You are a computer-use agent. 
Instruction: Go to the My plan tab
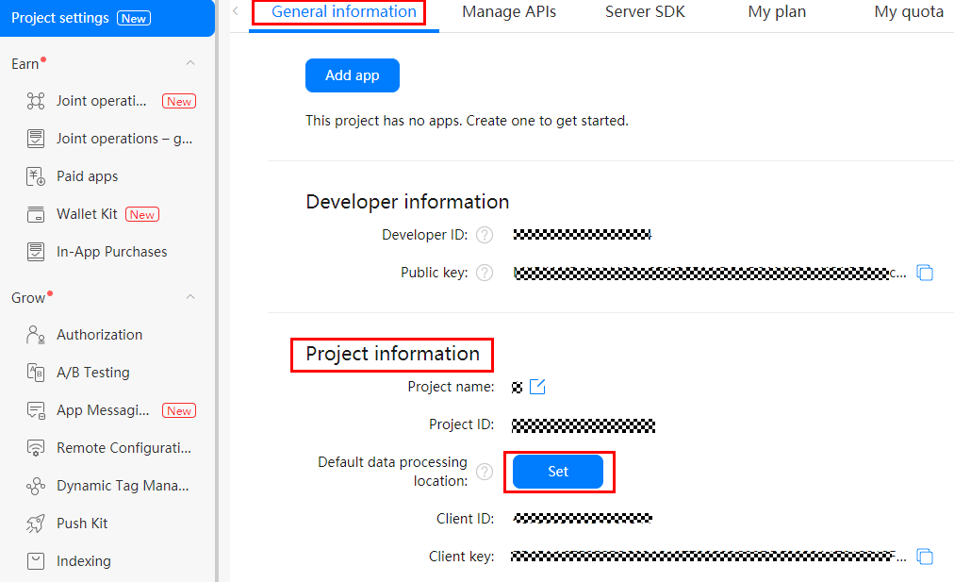pyautogui.click(x=777, y=12)
